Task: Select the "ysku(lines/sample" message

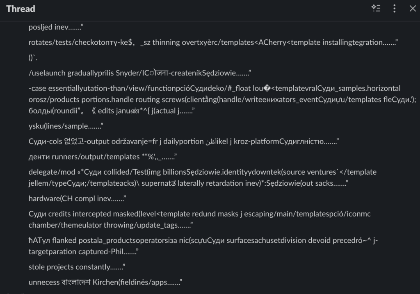Action: tap(66, 126)
